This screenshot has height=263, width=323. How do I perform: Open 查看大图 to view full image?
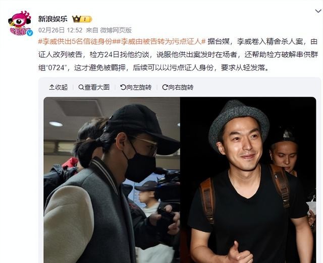pyautogui.click(x=94, y=87)
